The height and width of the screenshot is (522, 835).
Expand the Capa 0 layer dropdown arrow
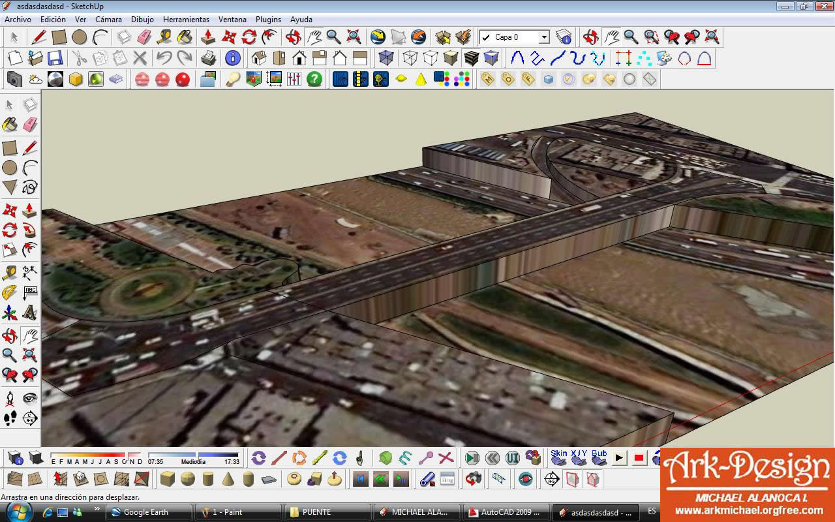[x=544, y=37]
